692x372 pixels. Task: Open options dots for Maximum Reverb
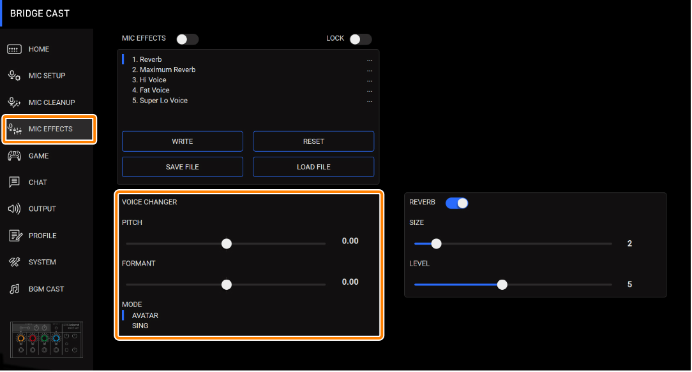pyautogui.click(x=370, y=71)
